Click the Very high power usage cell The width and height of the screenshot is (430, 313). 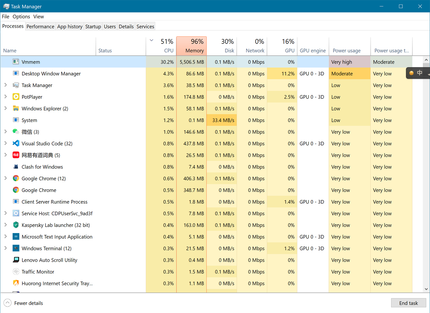click(350, 62)
